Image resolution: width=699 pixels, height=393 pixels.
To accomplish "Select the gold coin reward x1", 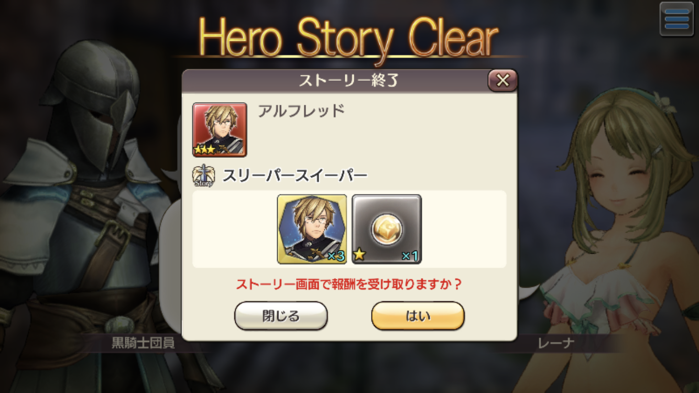I will point(387,229).
